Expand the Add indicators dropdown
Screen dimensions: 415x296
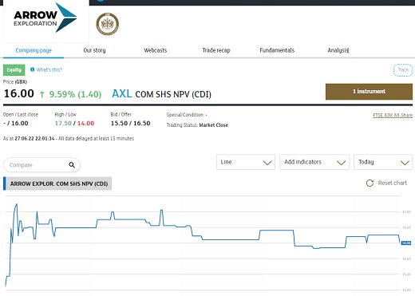coord(314,162)
